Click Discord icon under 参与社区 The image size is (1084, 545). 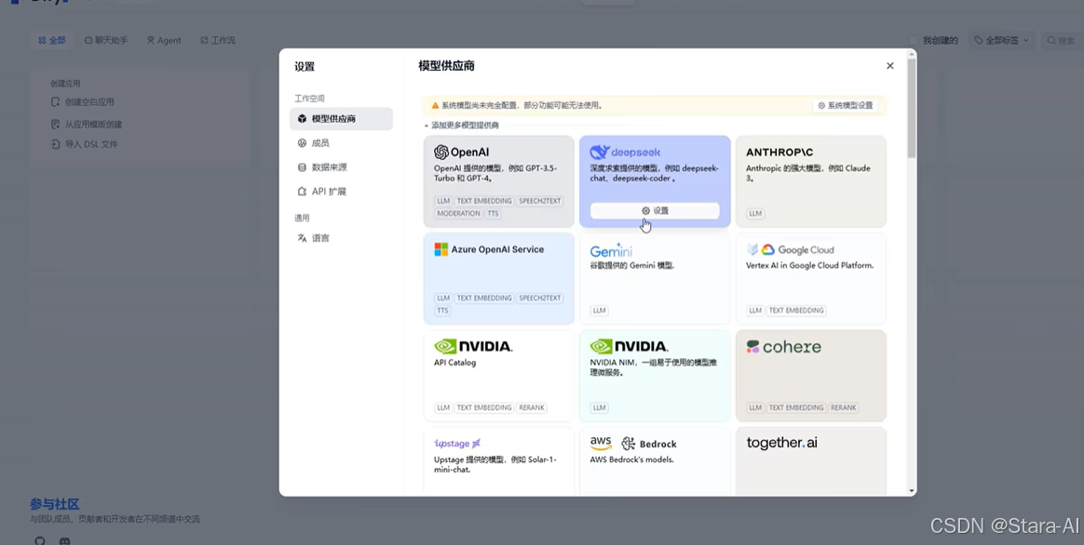(x=64, y=540)
